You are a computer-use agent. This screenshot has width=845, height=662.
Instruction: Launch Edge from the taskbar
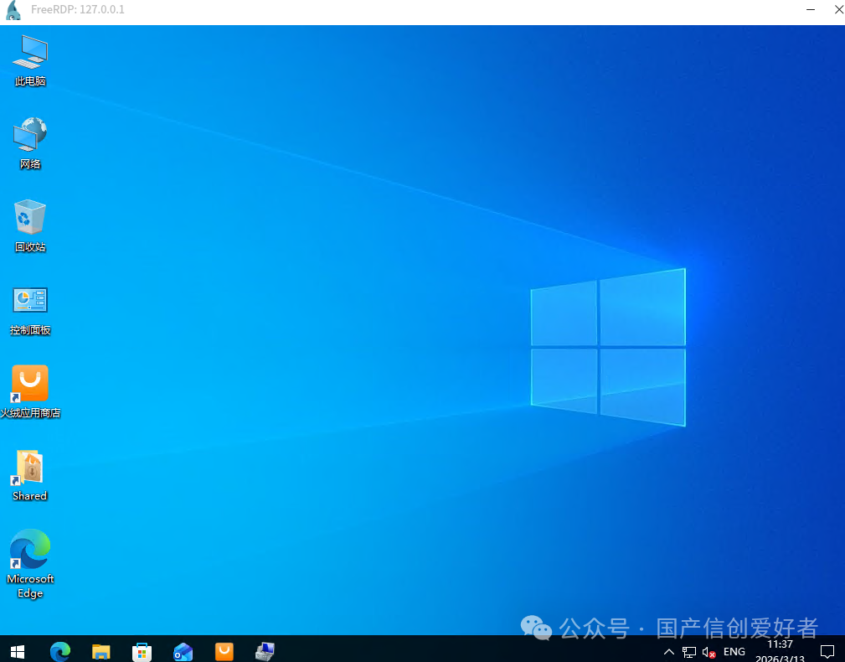click(59, 651)
